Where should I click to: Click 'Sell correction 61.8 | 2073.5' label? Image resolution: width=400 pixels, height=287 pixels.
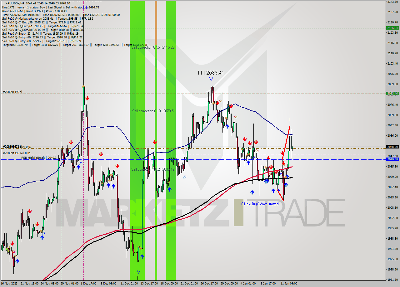pos(153,111)
